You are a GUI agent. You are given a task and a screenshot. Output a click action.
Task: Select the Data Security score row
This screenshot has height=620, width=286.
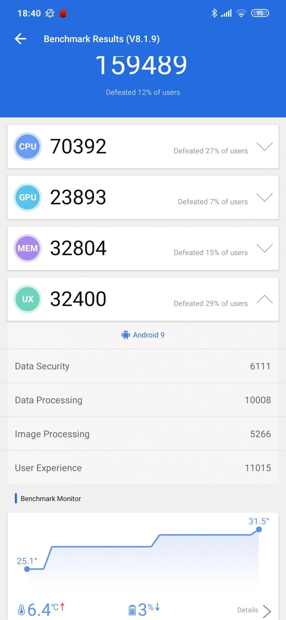(143, 366)
